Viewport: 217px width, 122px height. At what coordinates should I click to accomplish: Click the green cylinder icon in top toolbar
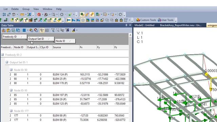click(98, 15)
